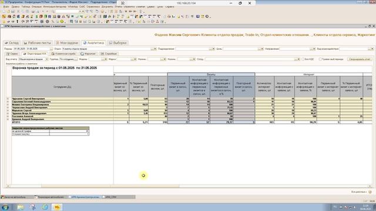Select the Визиты group header
Screen dimensions: 376x211
[x=211, y=74]
